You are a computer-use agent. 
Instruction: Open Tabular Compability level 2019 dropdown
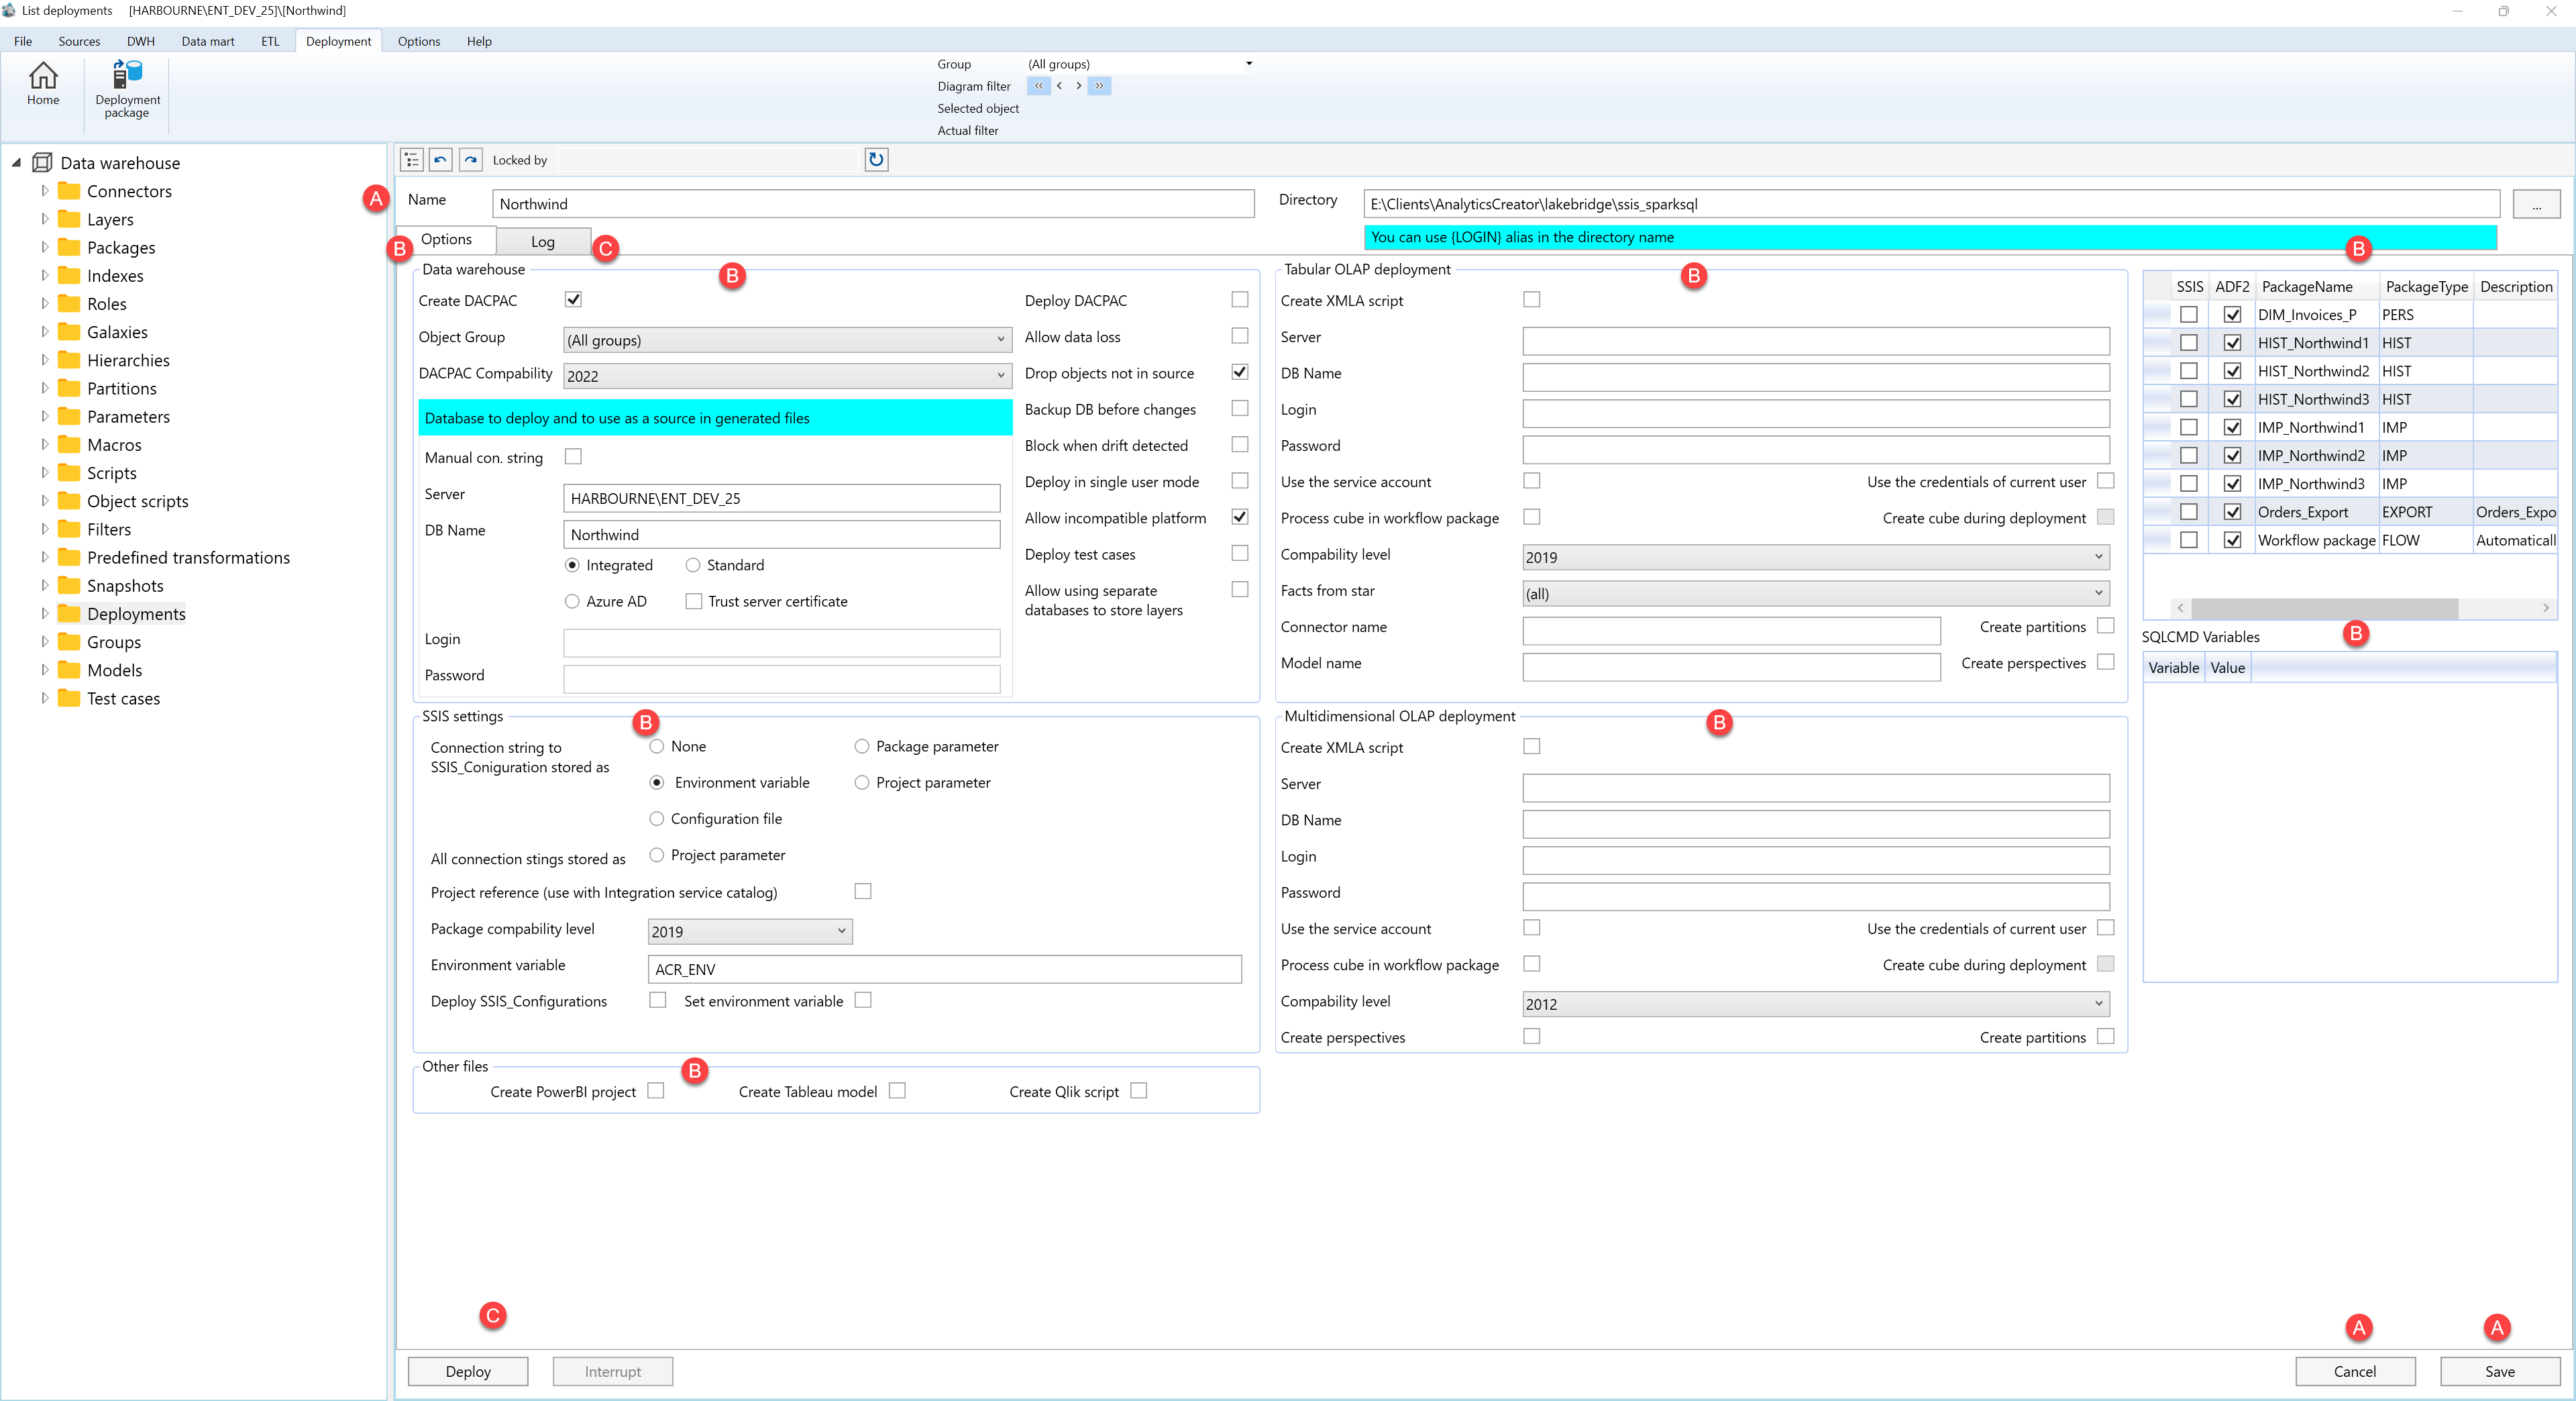[1816, 557]
